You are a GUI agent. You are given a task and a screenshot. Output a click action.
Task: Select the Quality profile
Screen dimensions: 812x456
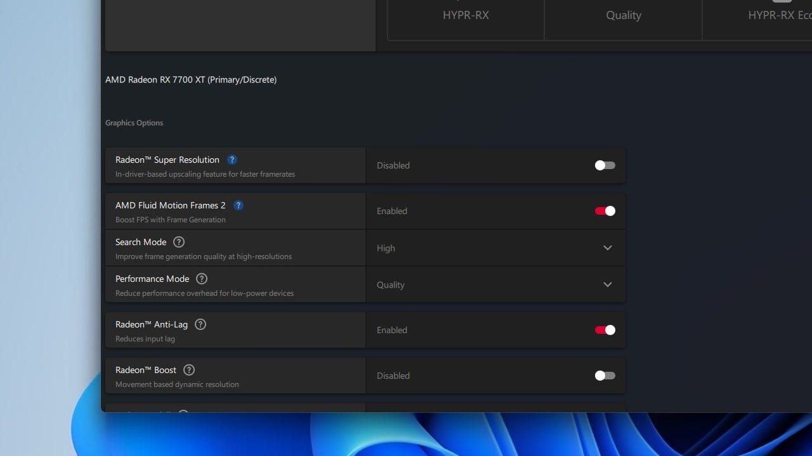pos(623,16)
